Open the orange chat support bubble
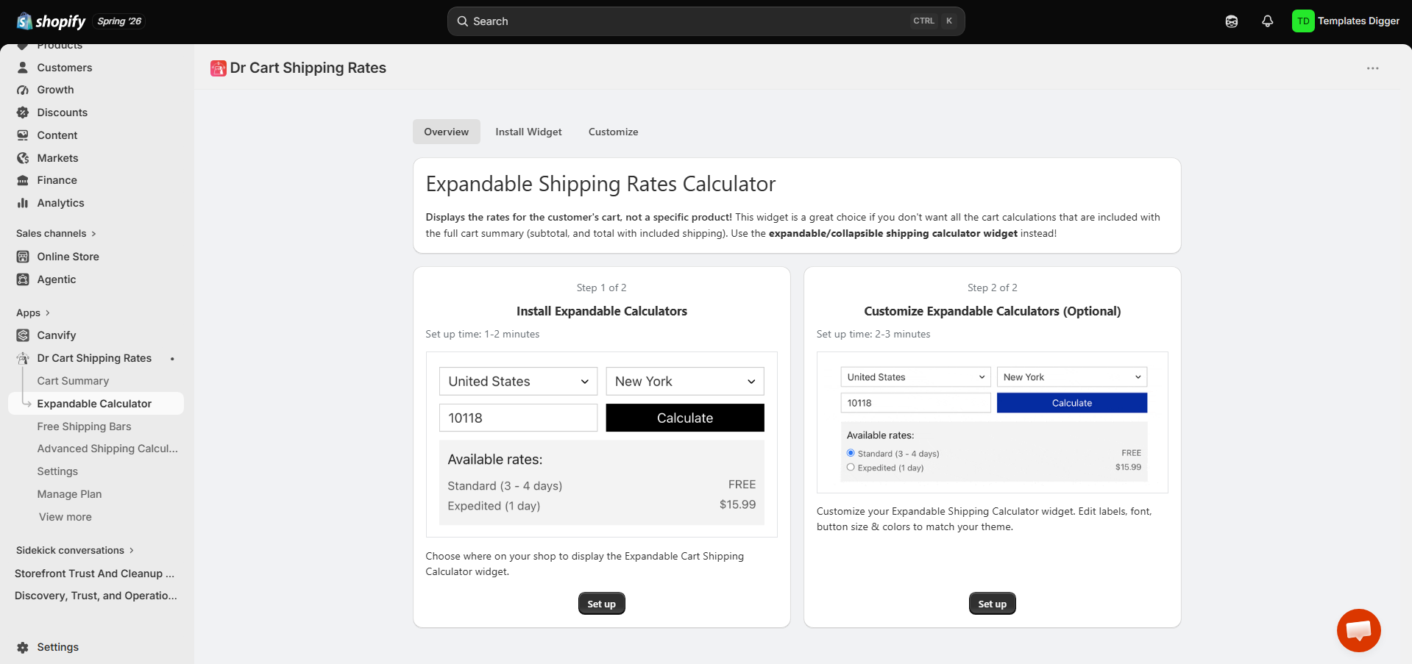The height and width of the screenshot is (664, 1412). (x=1358, y=630)
